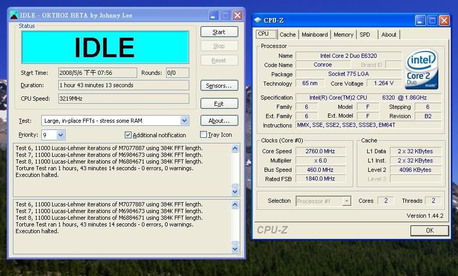Switch to the Mainboard tab in CPU-Z
This screenshot has width=458, height=276.
click(315, 35)
